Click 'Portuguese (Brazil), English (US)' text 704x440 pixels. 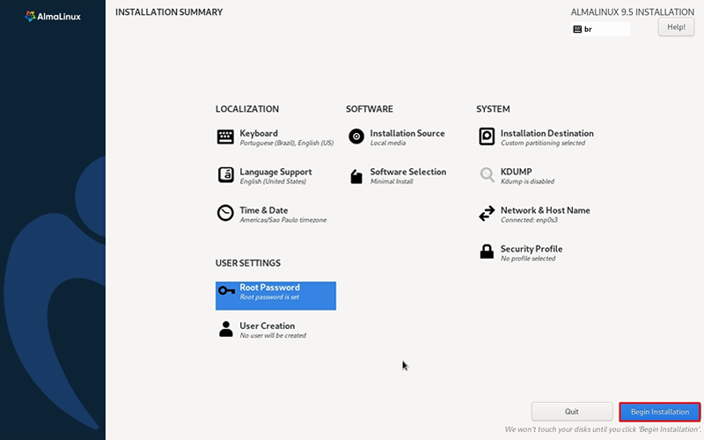287,143
